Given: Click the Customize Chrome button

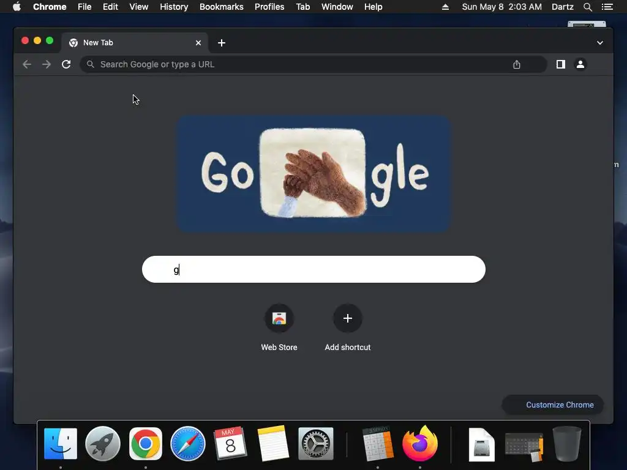Looking at the screenshot, I should click(x=553, y=405).
